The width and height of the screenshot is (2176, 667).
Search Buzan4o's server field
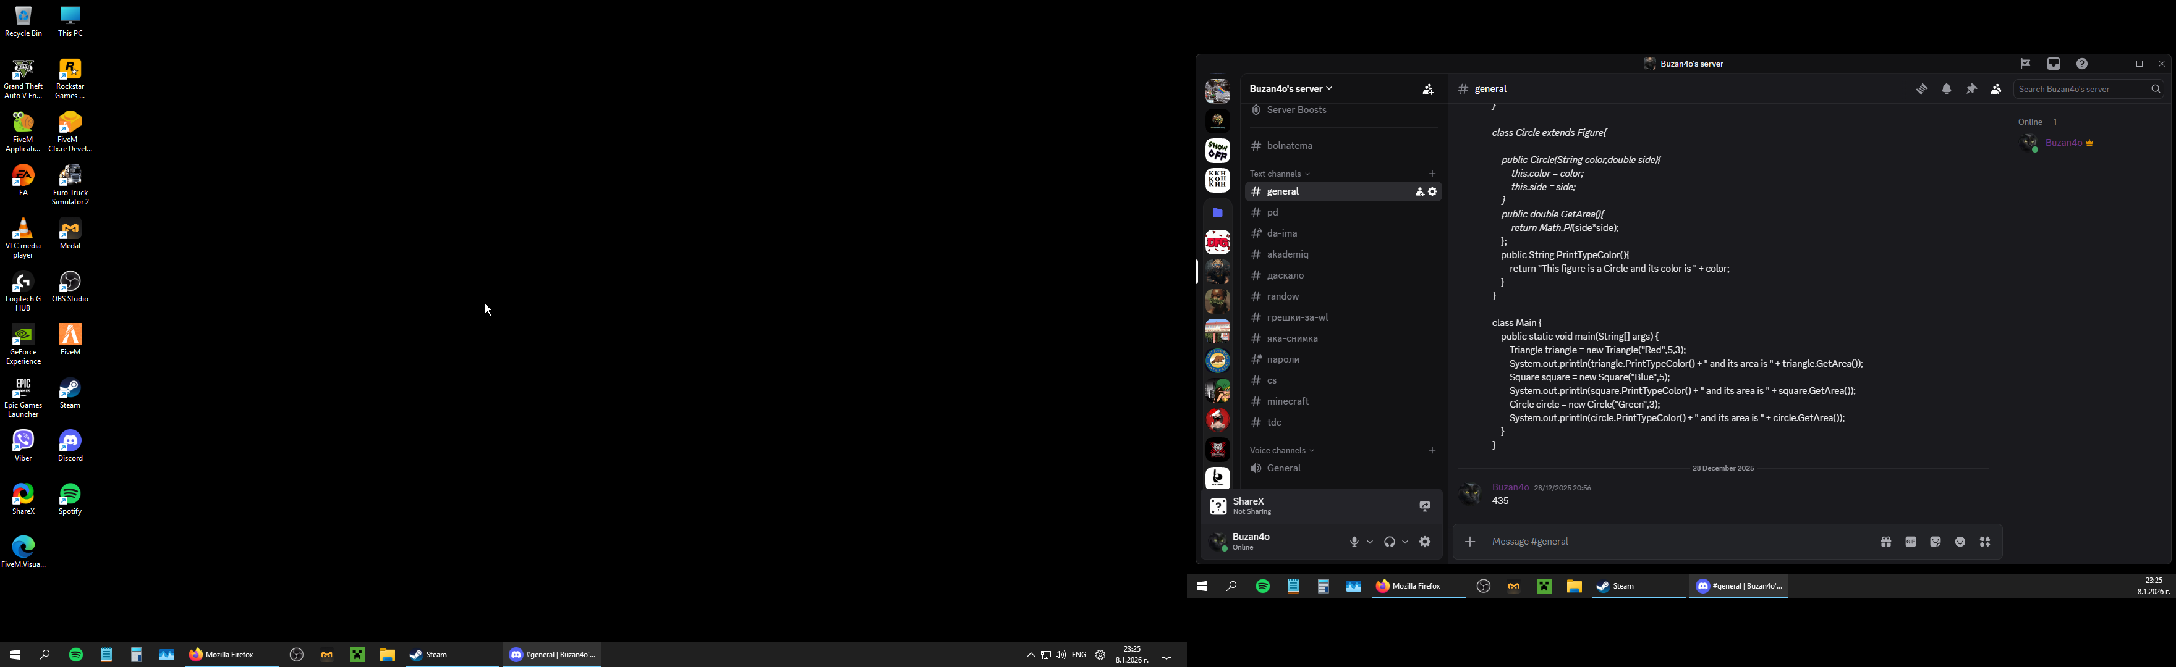coord(2088,89)
